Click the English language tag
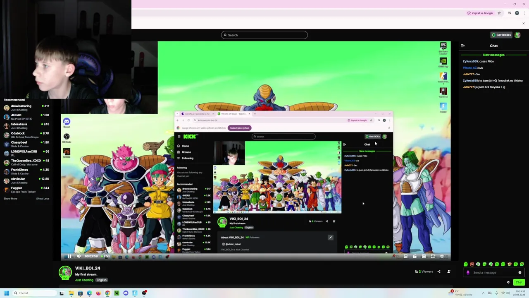This screenshot has width=529, height=298. tap(101, 280)
